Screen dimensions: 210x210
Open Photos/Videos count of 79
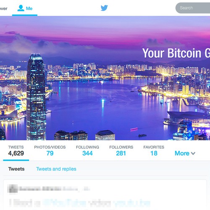pyautogui.click(x=50, y=151)
